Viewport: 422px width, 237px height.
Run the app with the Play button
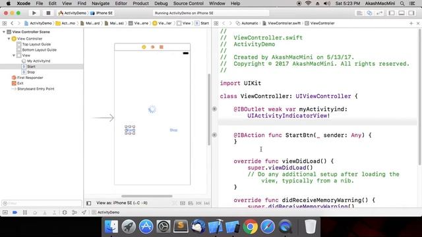tap(34, 13)
